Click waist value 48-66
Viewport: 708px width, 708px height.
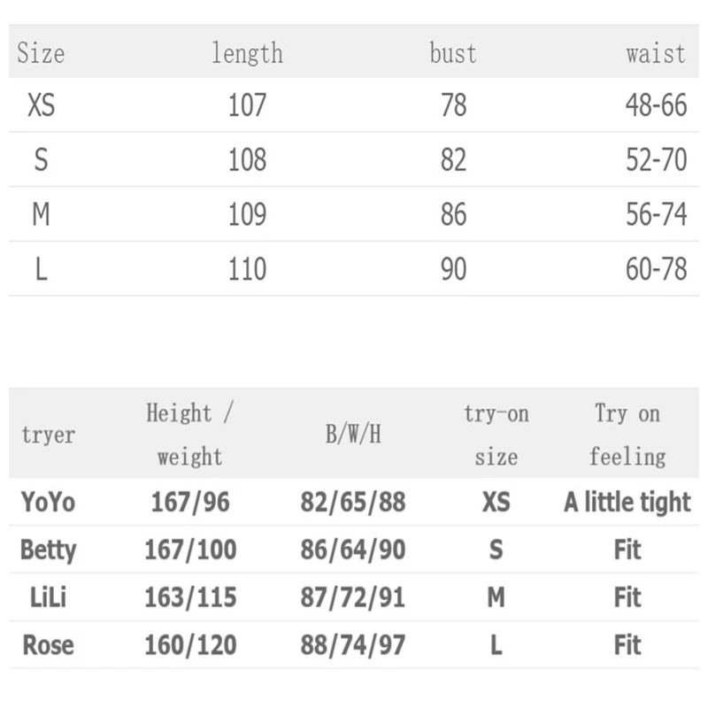tap(656, 106)
